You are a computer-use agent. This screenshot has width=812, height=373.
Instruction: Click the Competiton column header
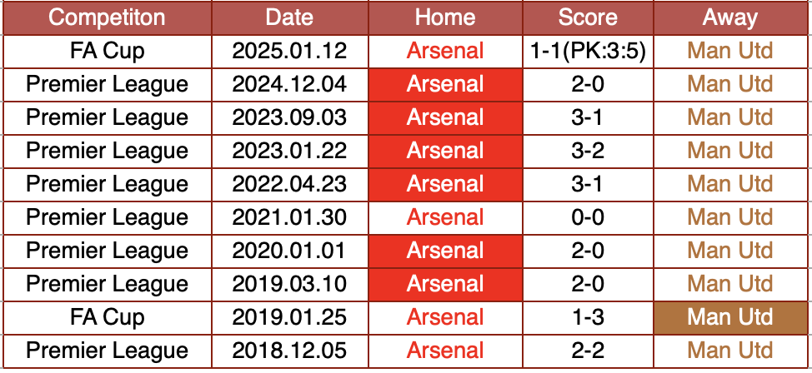click(107, 17)
